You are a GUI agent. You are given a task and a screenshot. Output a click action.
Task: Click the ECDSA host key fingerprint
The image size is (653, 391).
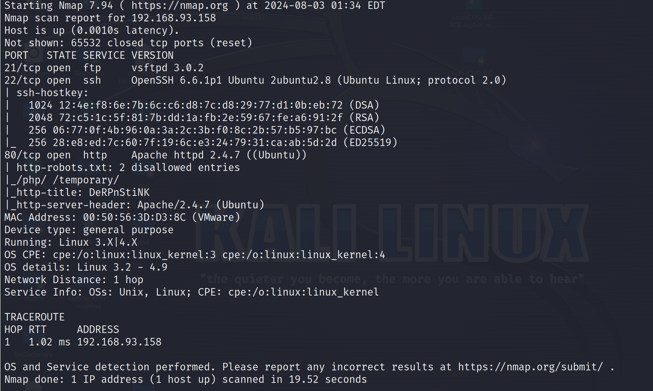[195, 130]
